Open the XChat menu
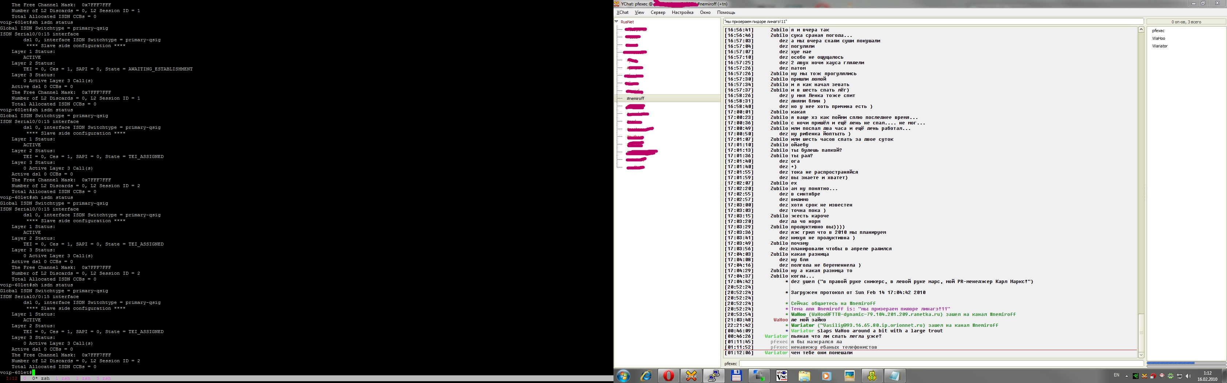1227x383 pixels. [623, 12]
